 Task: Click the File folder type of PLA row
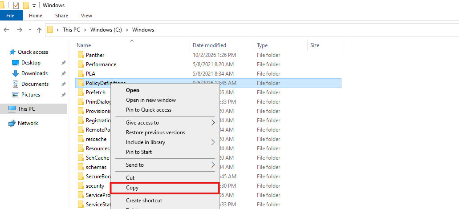coord(268,74)
